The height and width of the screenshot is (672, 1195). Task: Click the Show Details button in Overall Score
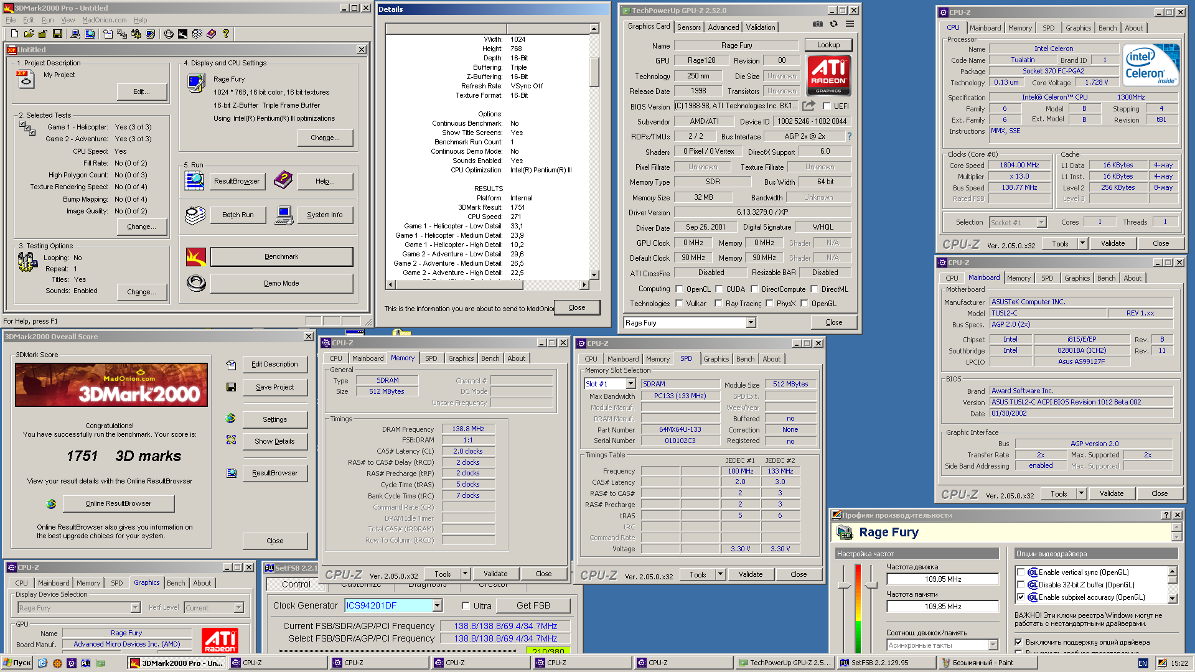[x=274, y=441]
